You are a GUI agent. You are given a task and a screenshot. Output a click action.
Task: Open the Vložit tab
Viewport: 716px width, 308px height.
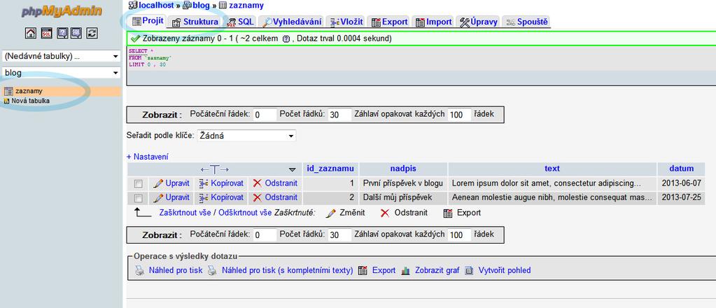coord(346,22)
